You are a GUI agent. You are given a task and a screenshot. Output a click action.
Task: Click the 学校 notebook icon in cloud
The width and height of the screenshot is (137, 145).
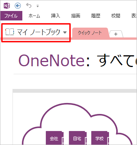[100, 138]
